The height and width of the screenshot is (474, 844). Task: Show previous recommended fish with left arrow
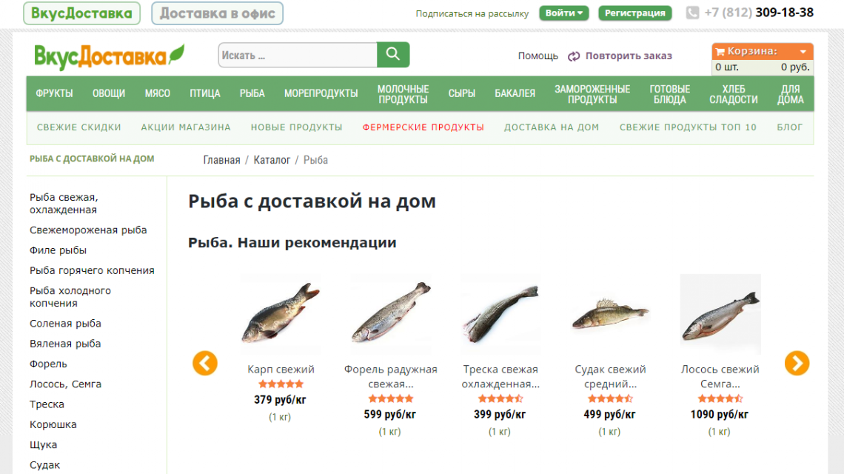pyautogui.click(x=205, y=363)
